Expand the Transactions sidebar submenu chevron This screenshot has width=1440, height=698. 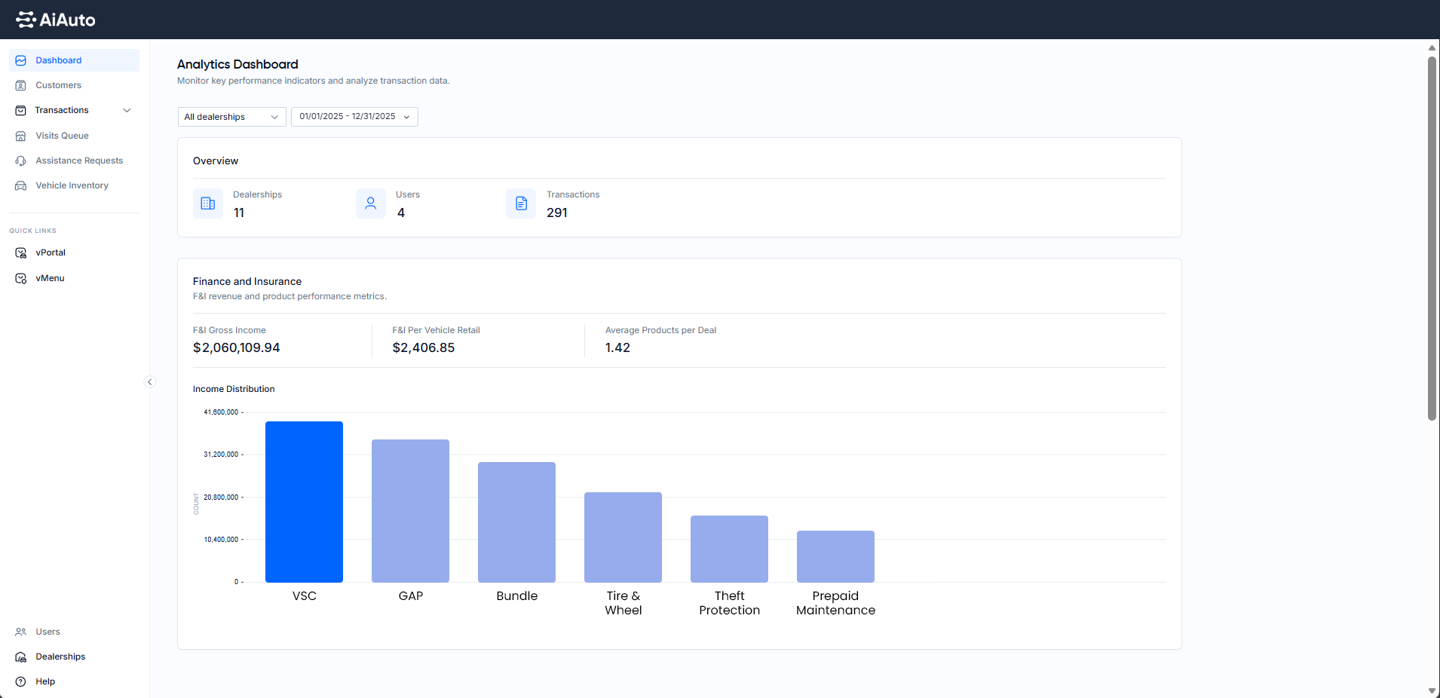point(127,110)
